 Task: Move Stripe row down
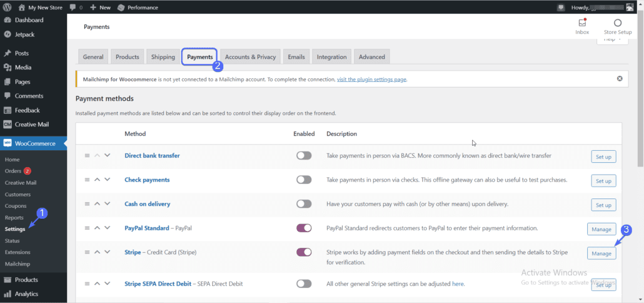(x=108, y=252)
